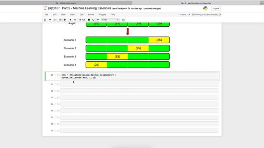This screenshot has width=264, height=148.
Task: Paste cells below icon
Action: pos(65,20)
